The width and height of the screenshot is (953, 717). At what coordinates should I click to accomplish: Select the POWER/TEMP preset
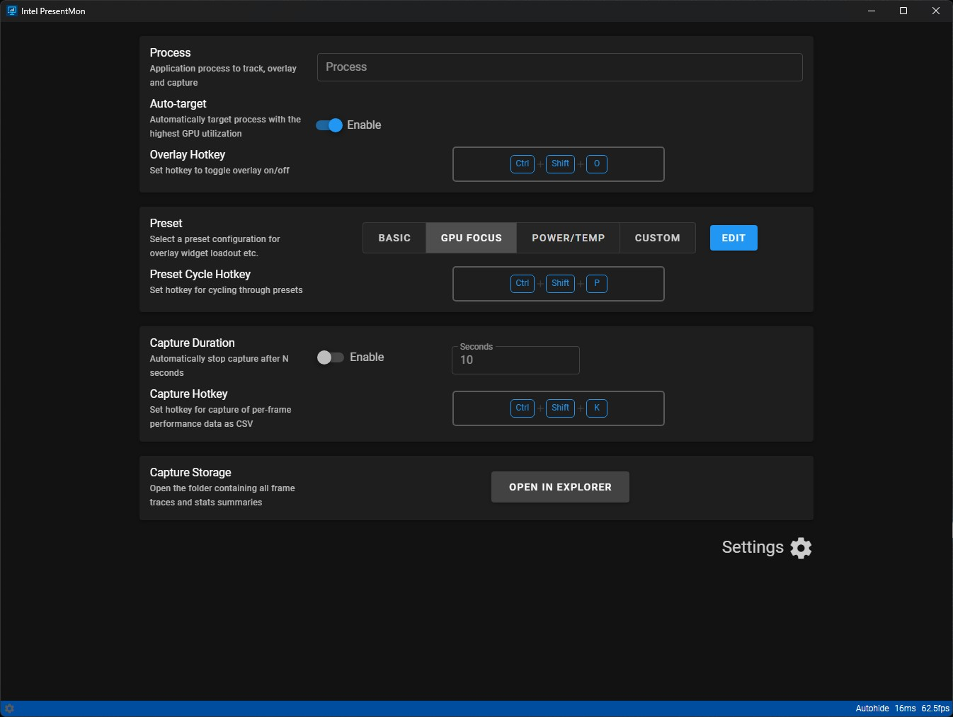click(x=567, y=237)
